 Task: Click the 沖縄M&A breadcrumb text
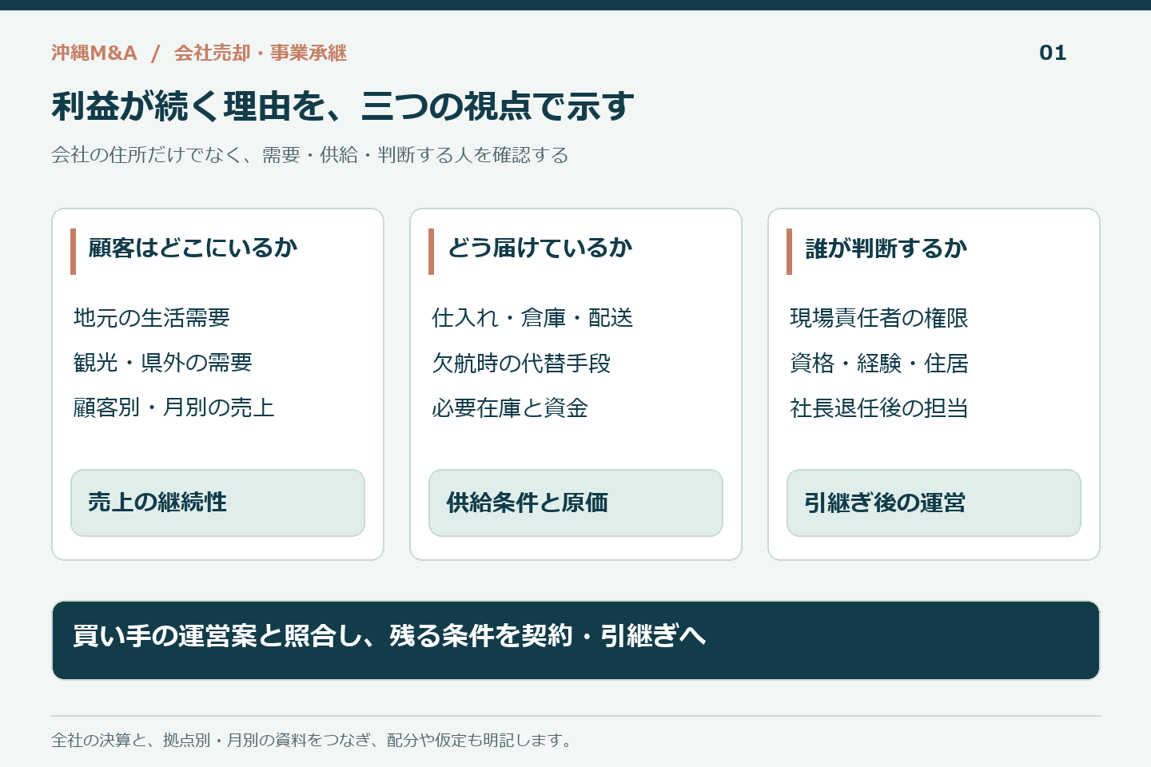94,53
